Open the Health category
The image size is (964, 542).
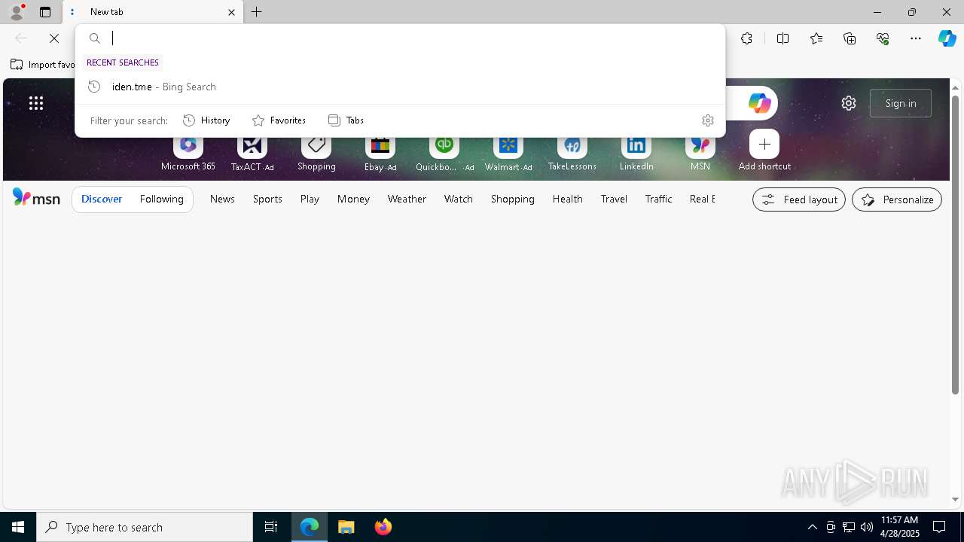click(x=568, y=199)
